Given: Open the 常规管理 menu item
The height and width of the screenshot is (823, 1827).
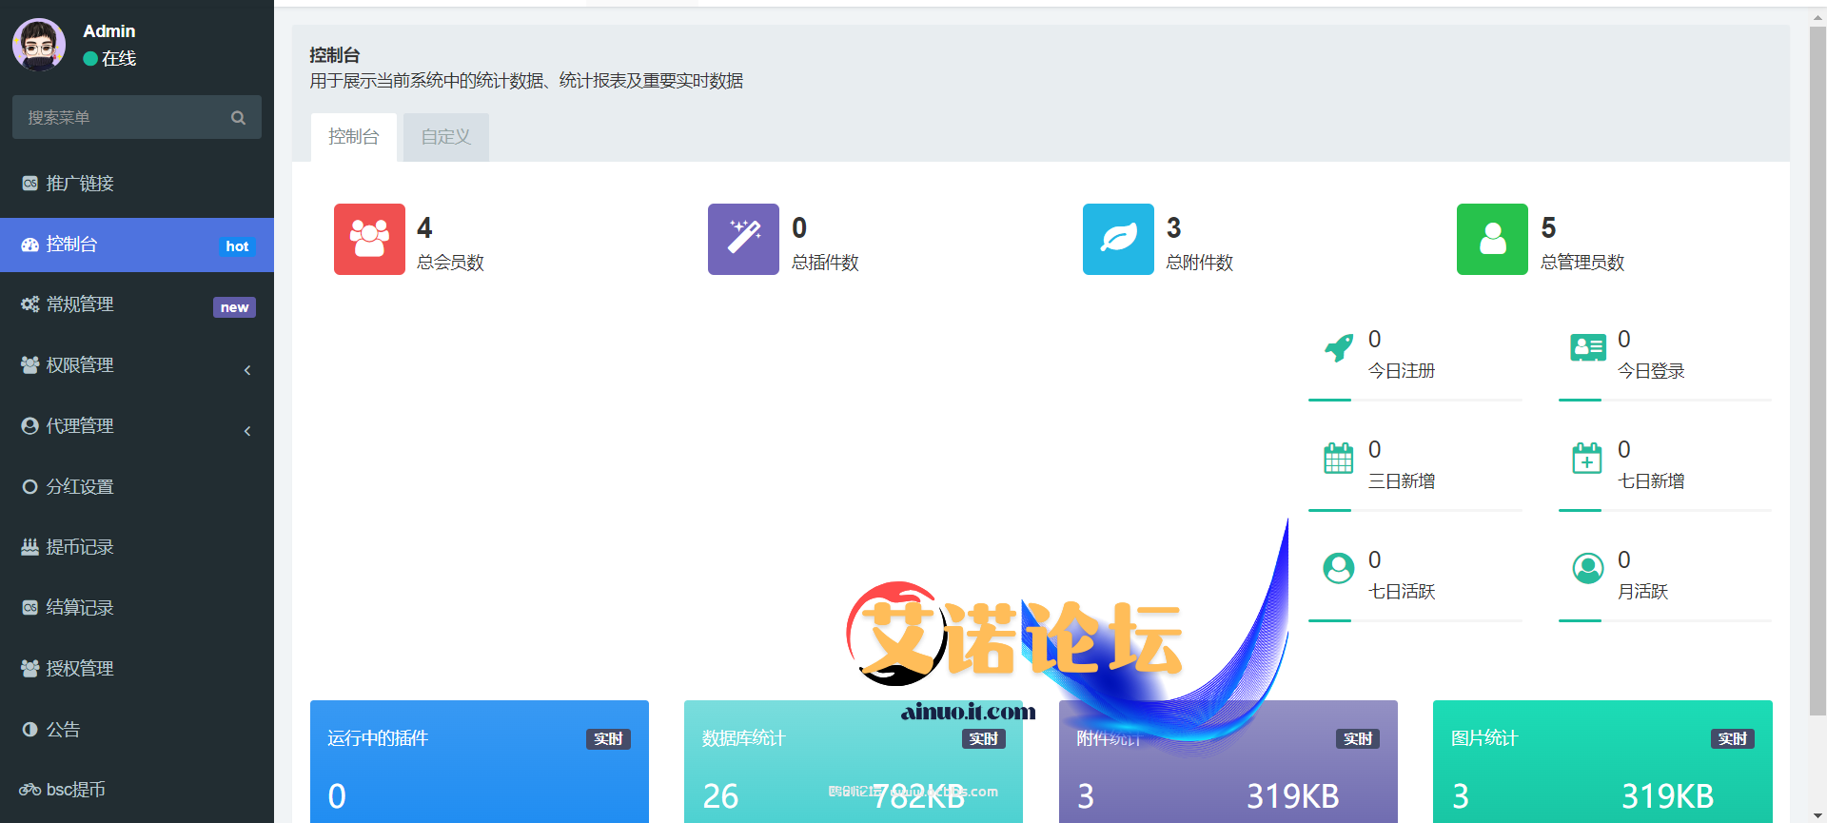Looking at the screenshot, I should [80, 304].
